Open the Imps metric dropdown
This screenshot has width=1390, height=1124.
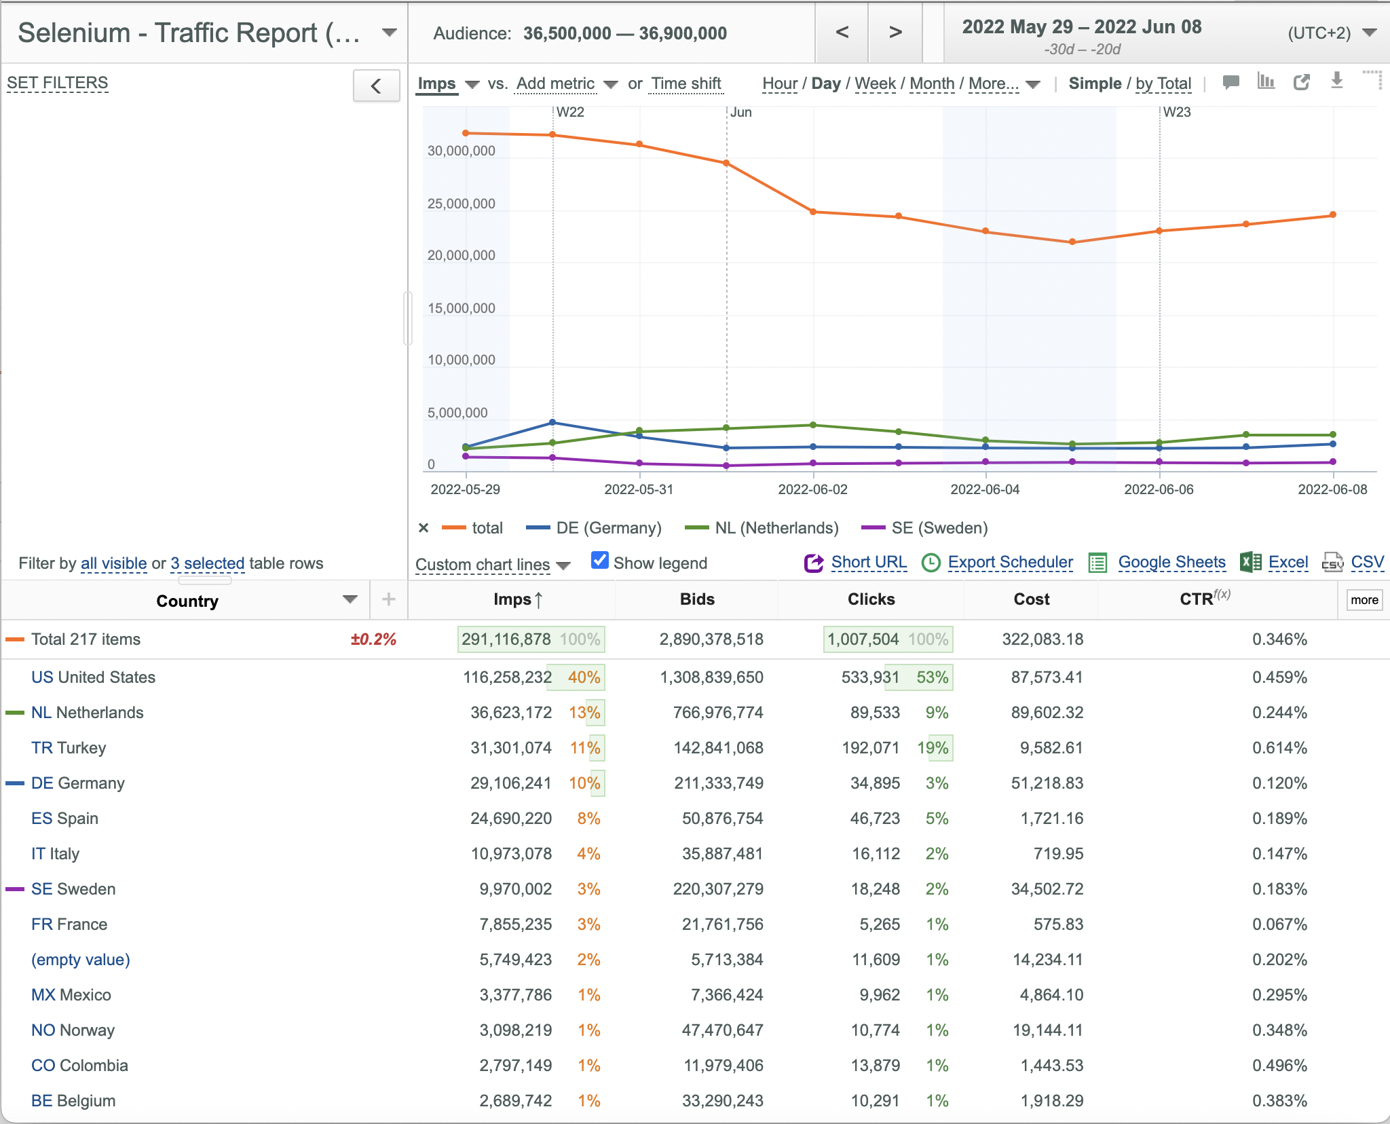pyautogui.click(x=449, y=84)
